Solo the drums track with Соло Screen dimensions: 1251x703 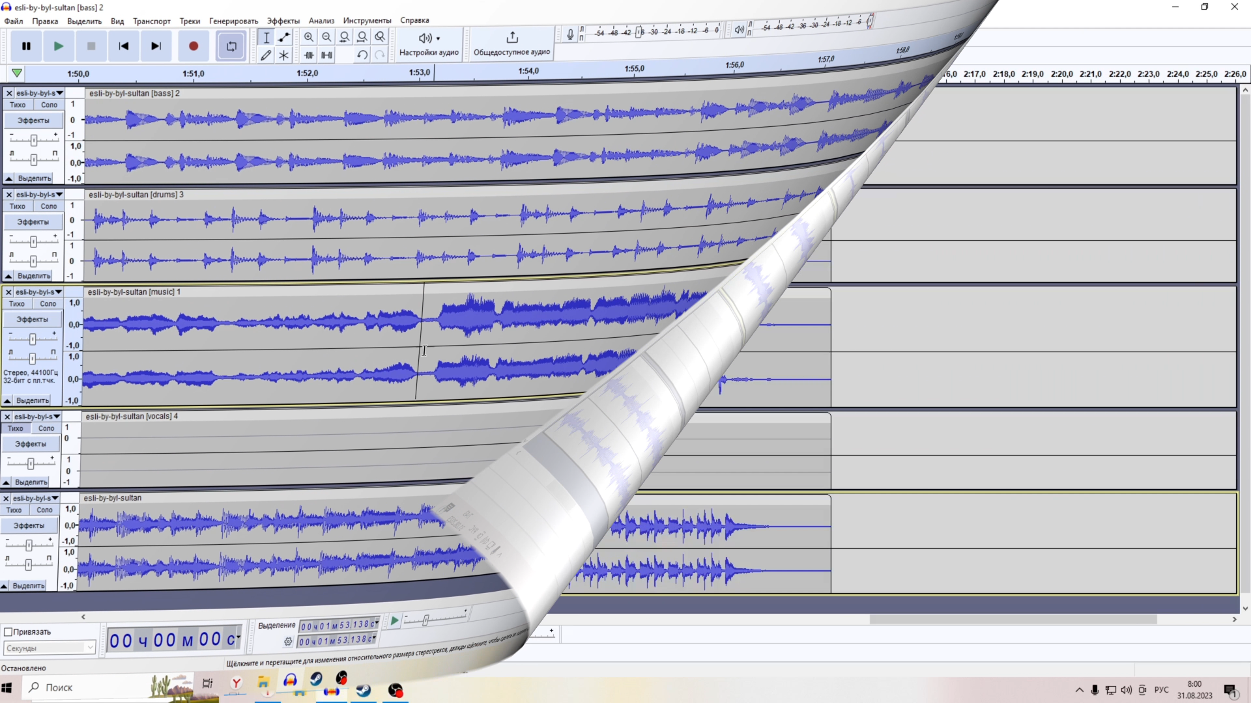pos(49,206)
